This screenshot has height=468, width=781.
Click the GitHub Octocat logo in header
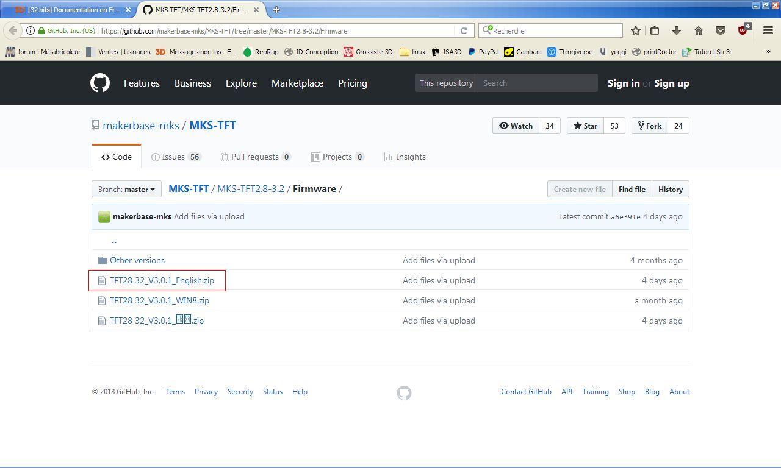pyautogui.click(x=100, y=83)
